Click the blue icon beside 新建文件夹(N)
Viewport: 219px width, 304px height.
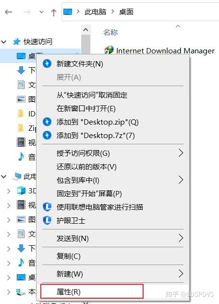click(x=47, y=63)
